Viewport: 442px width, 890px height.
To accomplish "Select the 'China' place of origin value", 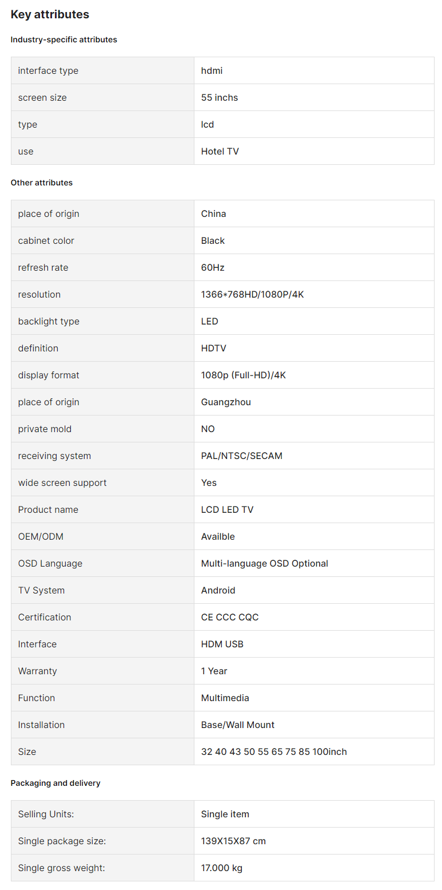I will click(214, 213).
